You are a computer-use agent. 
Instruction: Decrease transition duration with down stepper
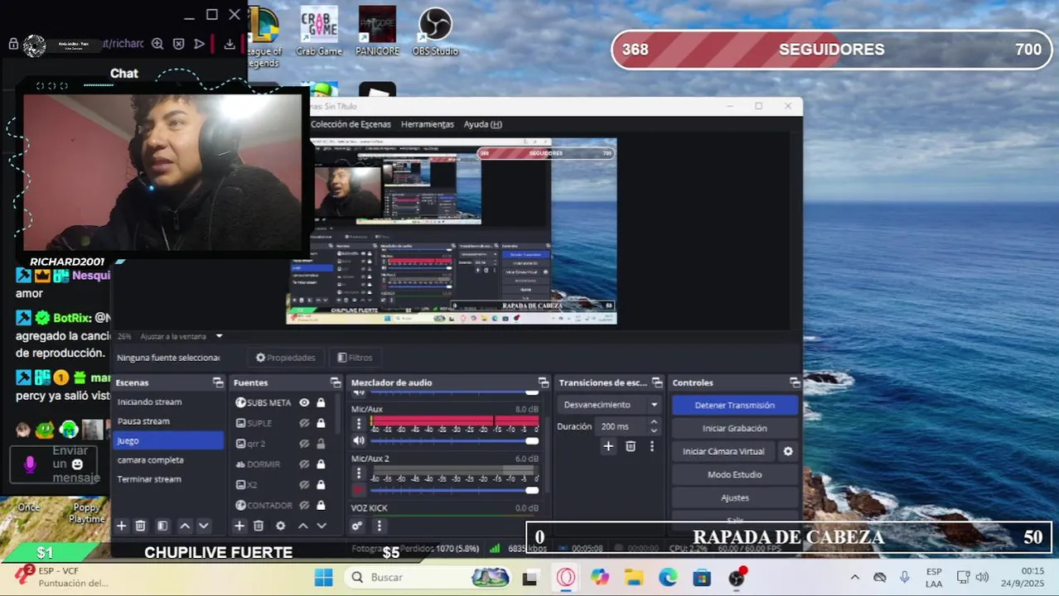pyautogui.click(x=654, y=430)
